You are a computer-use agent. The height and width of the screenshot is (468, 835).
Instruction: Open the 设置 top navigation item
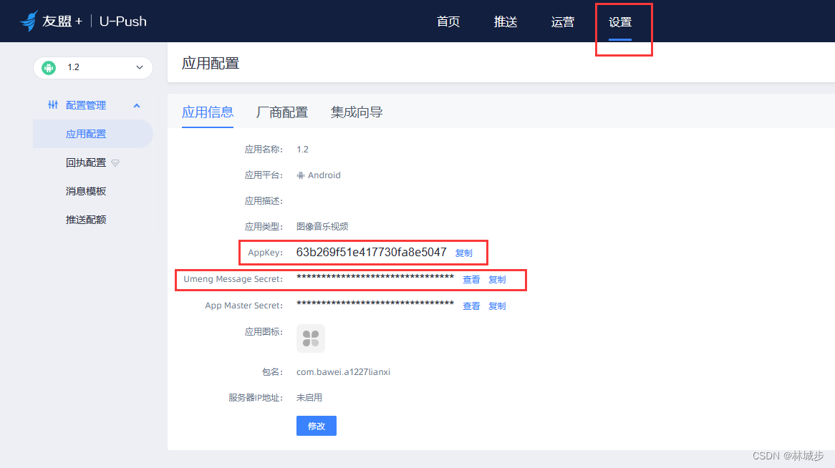pos(620,22)
